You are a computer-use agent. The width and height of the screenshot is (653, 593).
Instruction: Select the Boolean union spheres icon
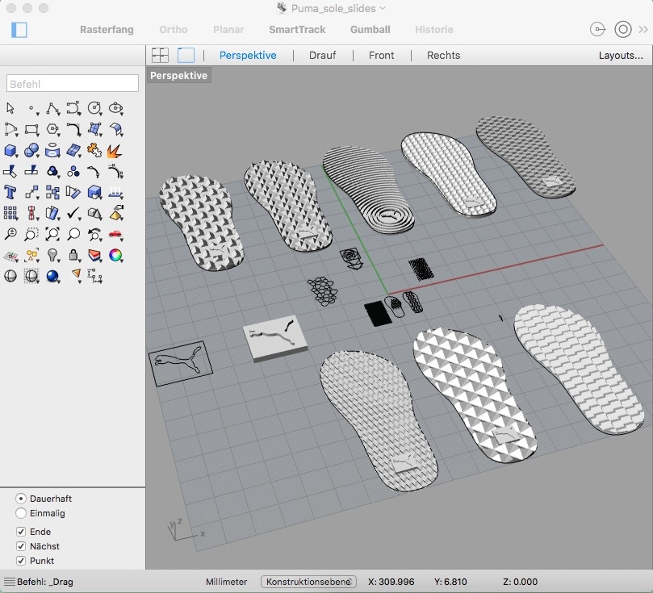[x=31, y=151]
